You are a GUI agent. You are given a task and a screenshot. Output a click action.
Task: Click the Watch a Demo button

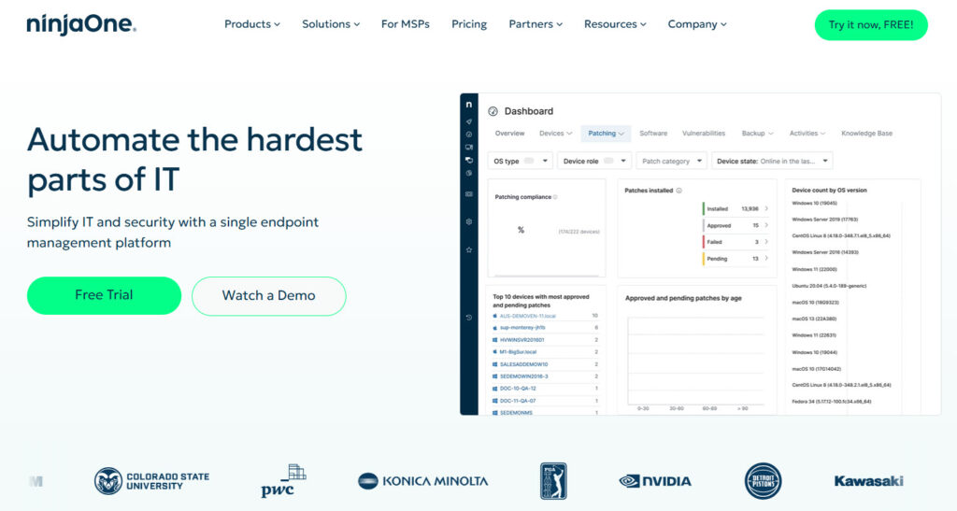pos(268,296)
